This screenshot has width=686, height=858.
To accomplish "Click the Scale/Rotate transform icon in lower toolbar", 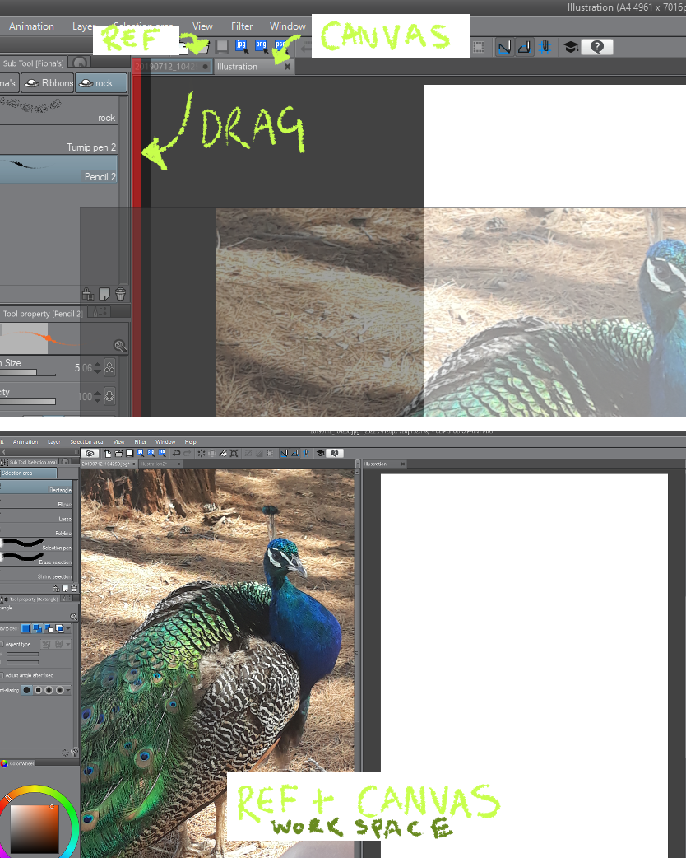I will pyautogui.click(x=234, y=453).
